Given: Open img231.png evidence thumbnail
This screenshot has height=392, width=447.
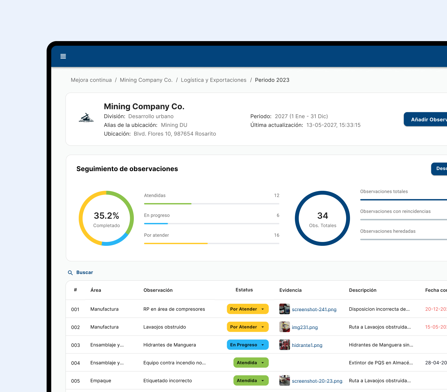Looking at the screenshot, I should click(285, 327).
